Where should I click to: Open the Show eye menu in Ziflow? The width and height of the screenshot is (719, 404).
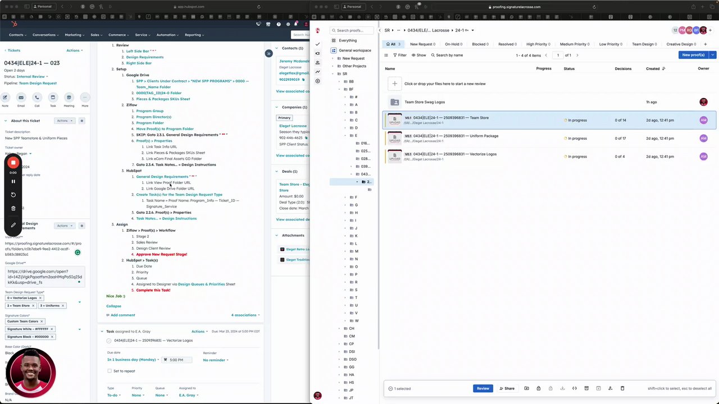click(x=419, y=55)
